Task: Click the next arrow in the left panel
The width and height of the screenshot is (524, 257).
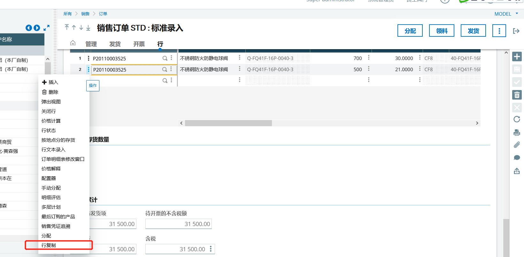Action: (37, 28)
